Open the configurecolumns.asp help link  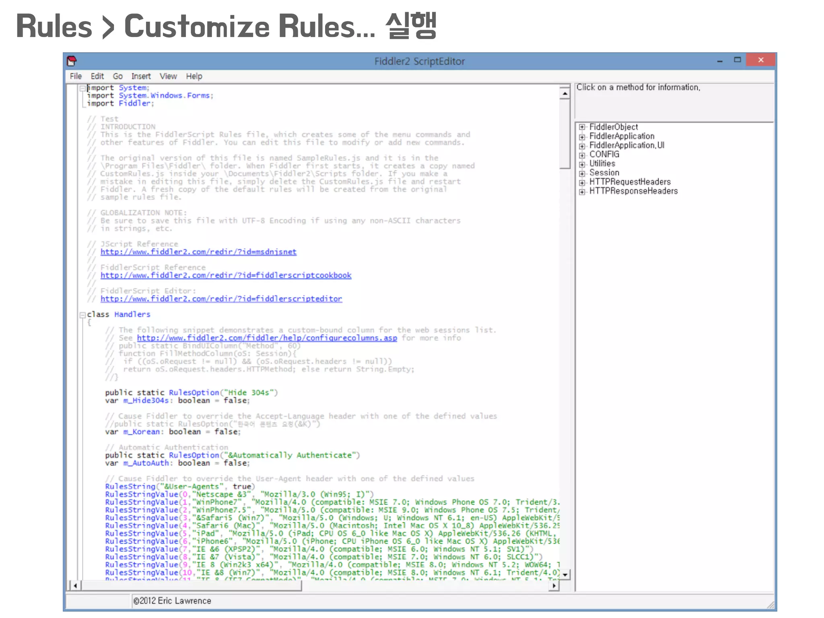pyautogui.click(x=267, y=338)
